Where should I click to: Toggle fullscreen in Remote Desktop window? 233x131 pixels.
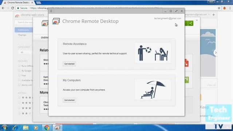pos(176,11)
